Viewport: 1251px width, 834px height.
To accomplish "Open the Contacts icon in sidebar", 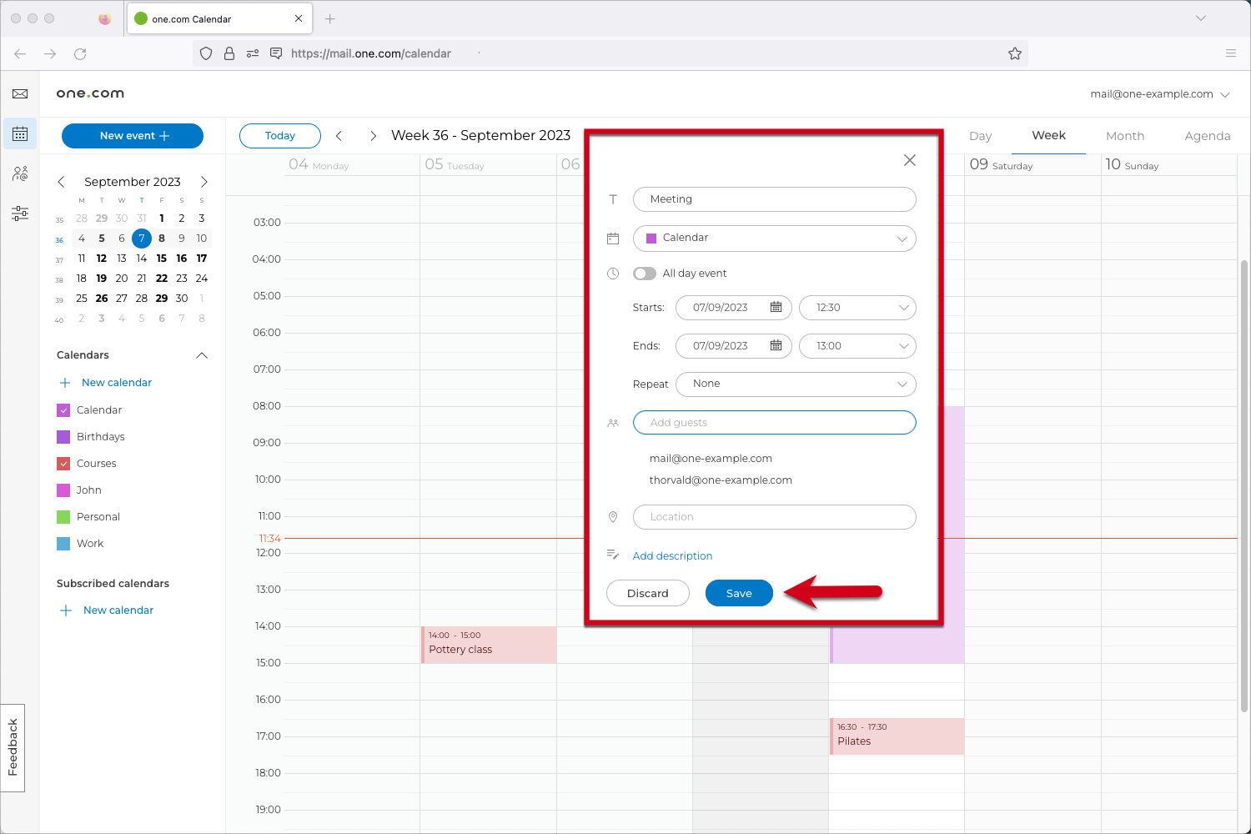I will (x=20, y=173).
